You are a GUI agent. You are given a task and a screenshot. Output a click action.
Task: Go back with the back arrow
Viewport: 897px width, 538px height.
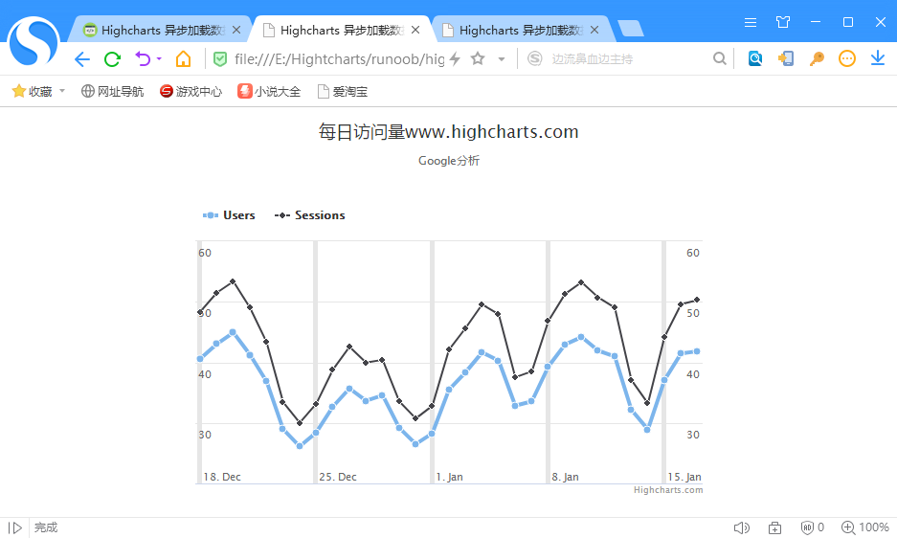click(82, 59)
